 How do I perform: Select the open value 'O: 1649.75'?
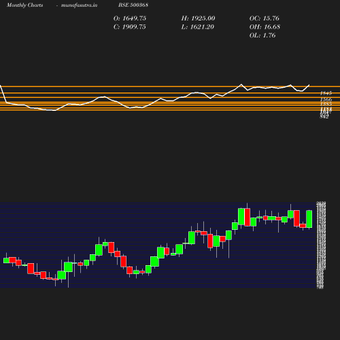point(130,18)
